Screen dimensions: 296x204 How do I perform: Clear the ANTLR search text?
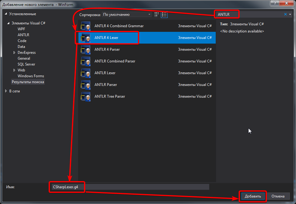tap(285, 14)
